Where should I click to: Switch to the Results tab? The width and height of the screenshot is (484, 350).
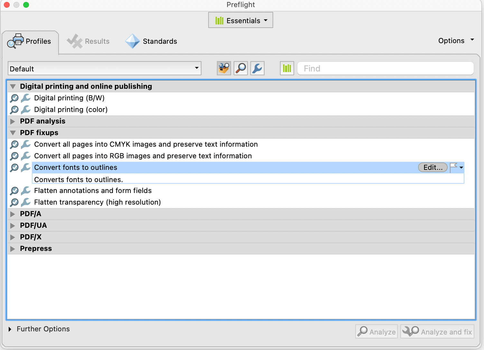pyautogui.click(x=88, y=41)
